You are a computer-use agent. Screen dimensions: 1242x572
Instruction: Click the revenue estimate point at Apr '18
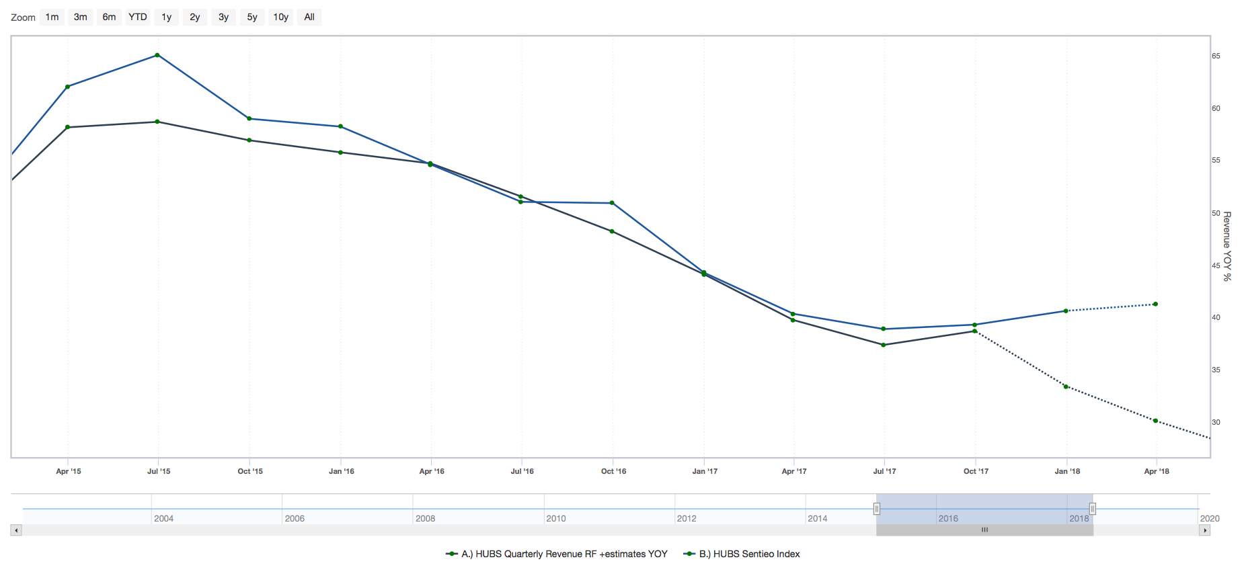(1156, 421)
